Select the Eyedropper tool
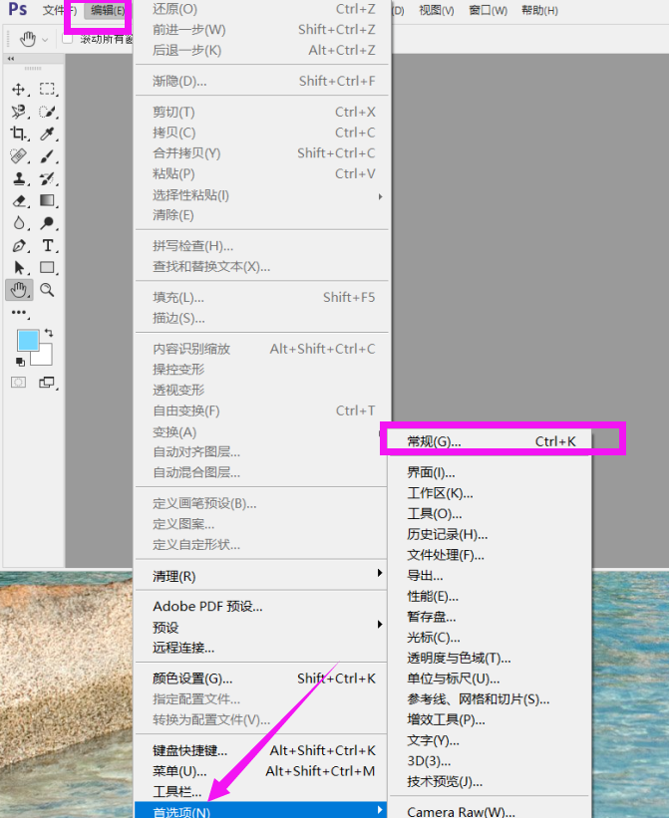The image size is (669, 818). point(47,134)
